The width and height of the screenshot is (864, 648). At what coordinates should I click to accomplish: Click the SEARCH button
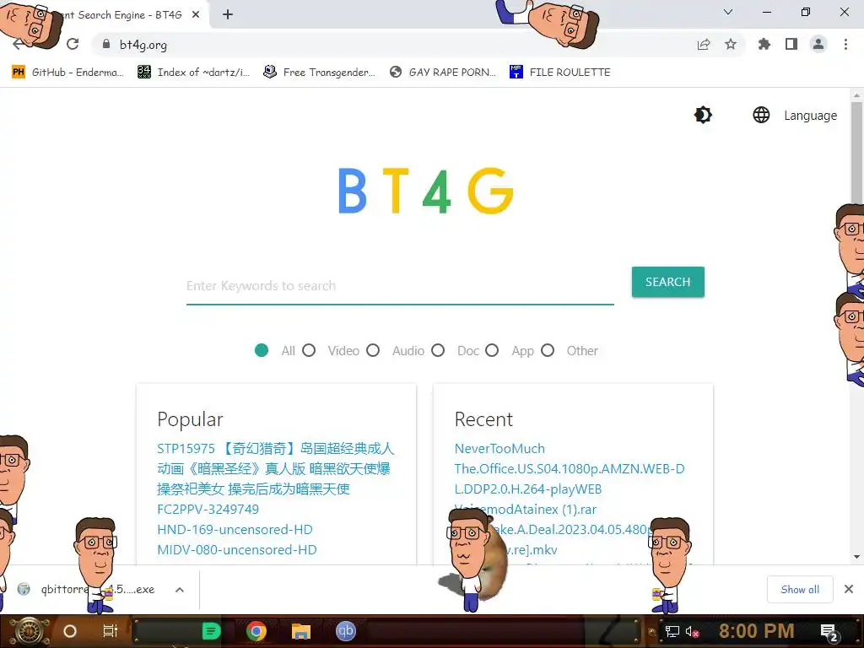click(x=668, y=282)
